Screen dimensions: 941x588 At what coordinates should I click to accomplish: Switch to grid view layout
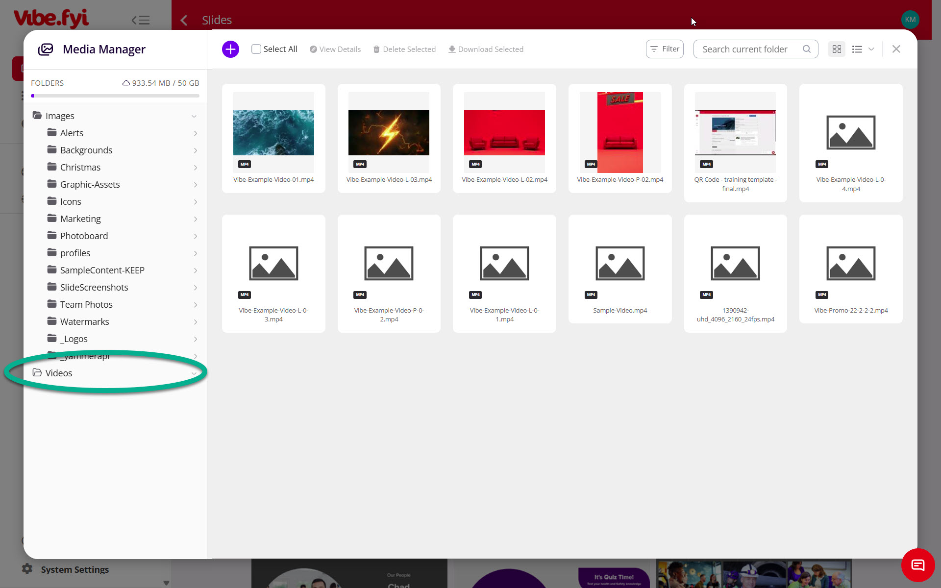[837, 49]
